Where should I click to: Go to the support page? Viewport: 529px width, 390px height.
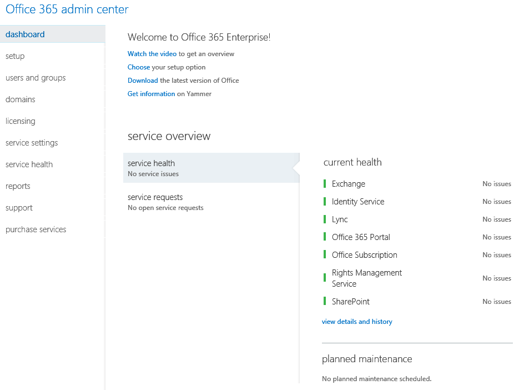click(19, 208)
